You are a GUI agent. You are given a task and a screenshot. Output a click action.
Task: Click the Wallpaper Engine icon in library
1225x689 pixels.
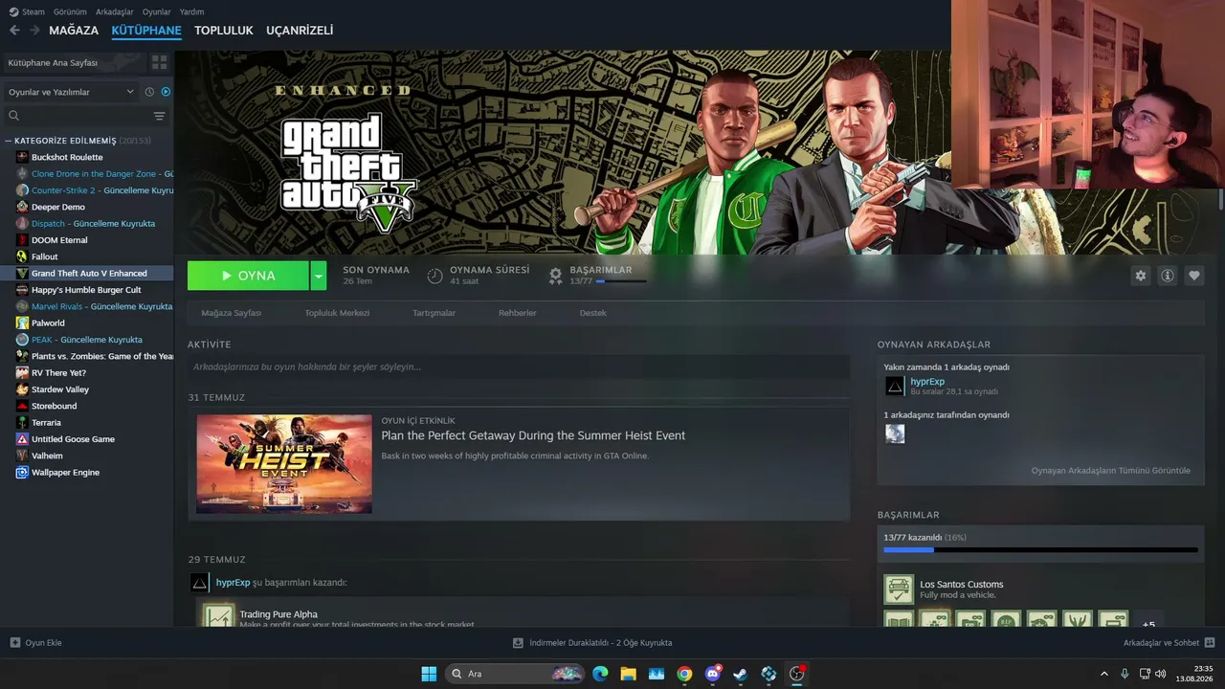[22, 472]
